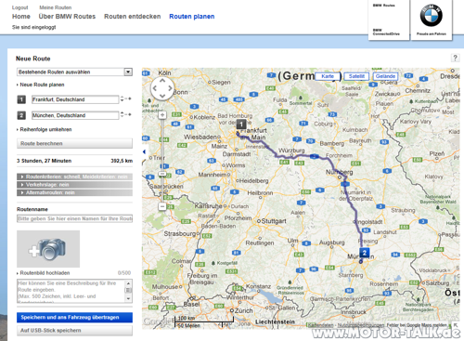Switch map view to Satellit

click(356, 76)
